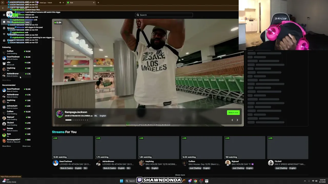
Task: Click schneckyirl's avatar in Recommended list
Action: click(x=4, y=107)
